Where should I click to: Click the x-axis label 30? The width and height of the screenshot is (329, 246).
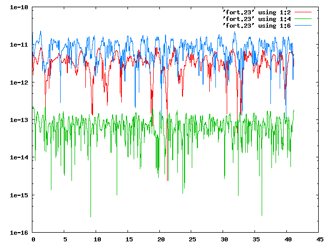224,239
